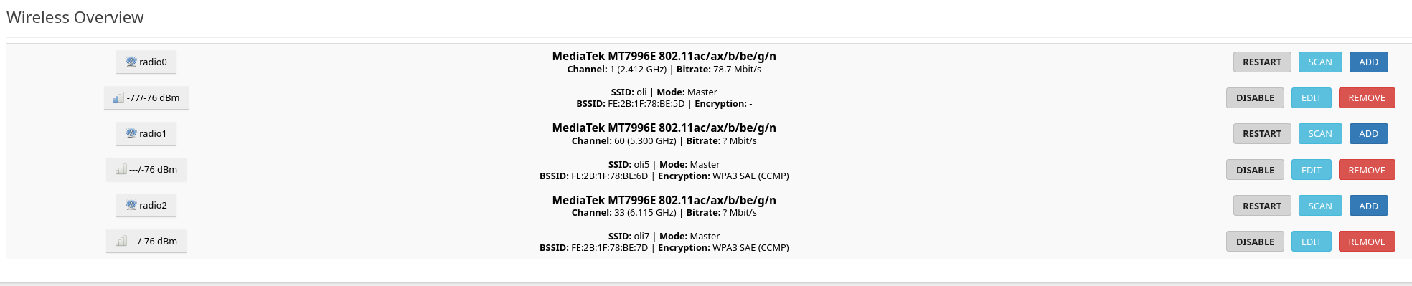Restart the radio1 device
This screenshot has width=1412, height=286.
[1262, 134]
